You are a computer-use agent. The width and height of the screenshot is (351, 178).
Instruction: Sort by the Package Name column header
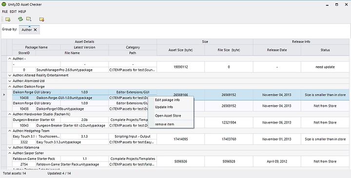coord(36,47)
